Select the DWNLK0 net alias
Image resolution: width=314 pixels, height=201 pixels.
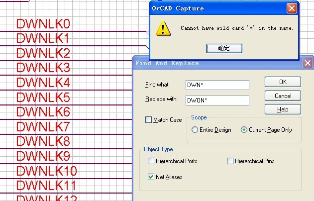click(x=43, y=24)
